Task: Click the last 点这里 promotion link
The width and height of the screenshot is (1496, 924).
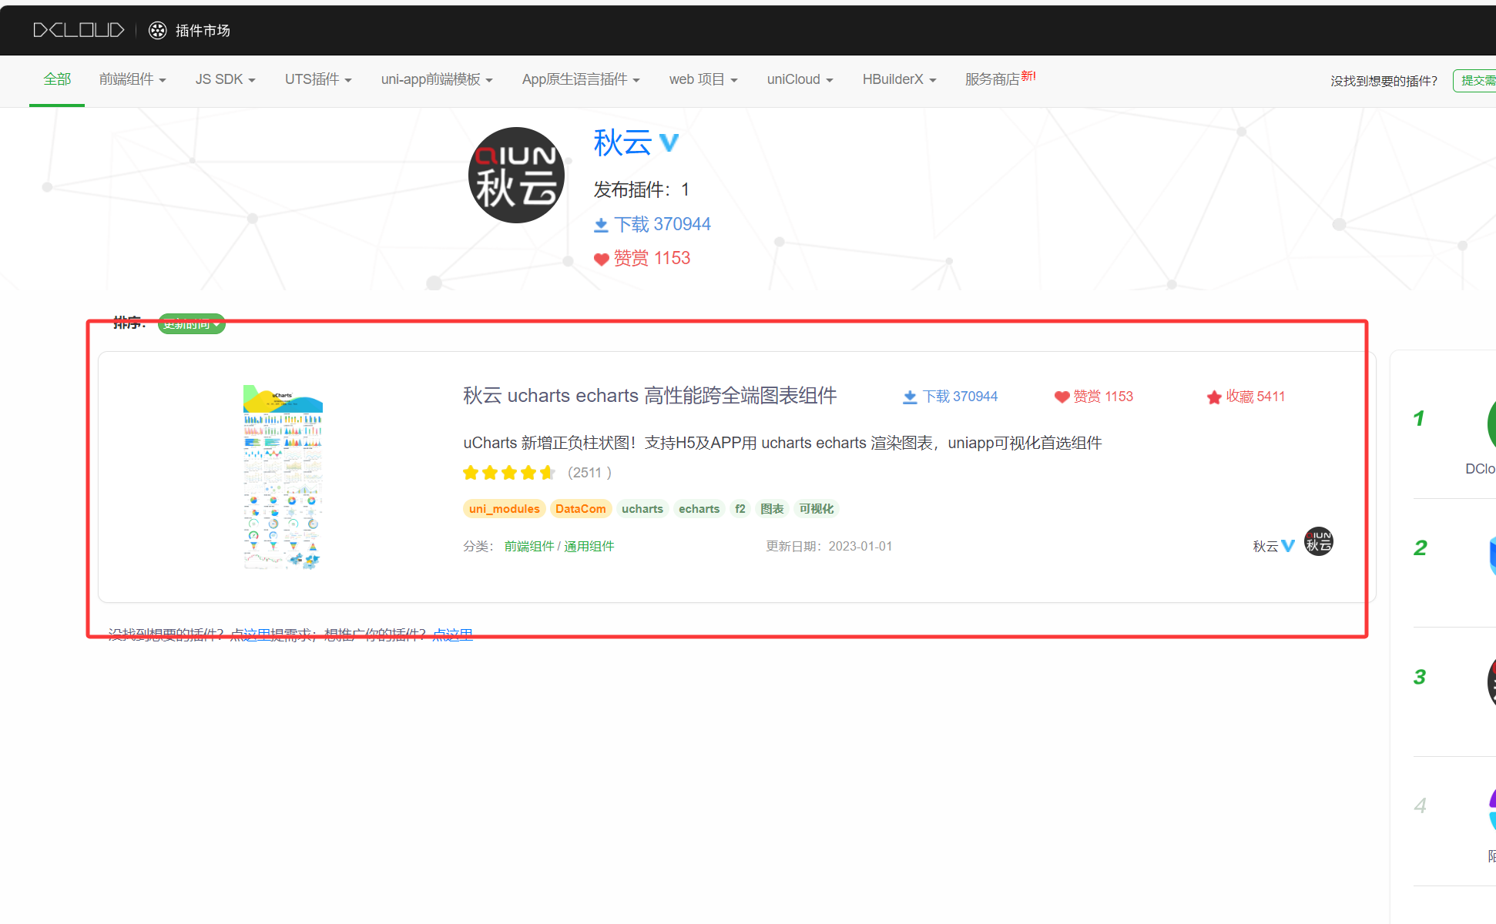Action: coord(452,634)
